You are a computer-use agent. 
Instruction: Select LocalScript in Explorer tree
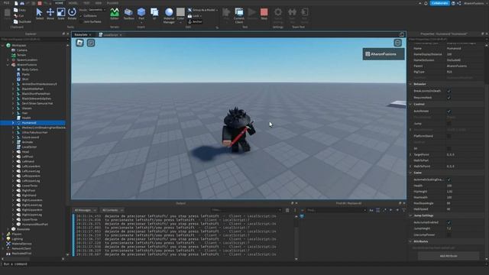click(x=29, y=147)
